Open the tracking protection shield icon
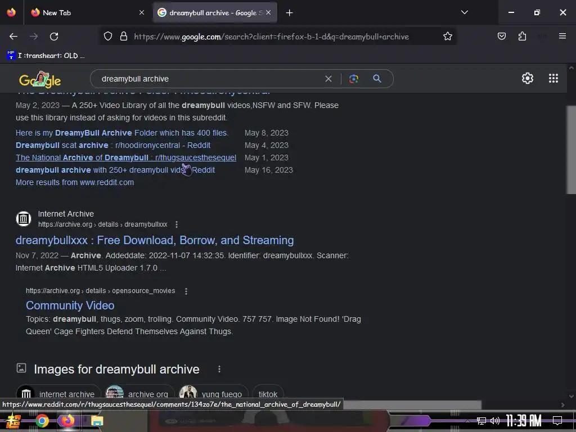The width and height of the screenshot is (576, 432). [x=107, y=37]
